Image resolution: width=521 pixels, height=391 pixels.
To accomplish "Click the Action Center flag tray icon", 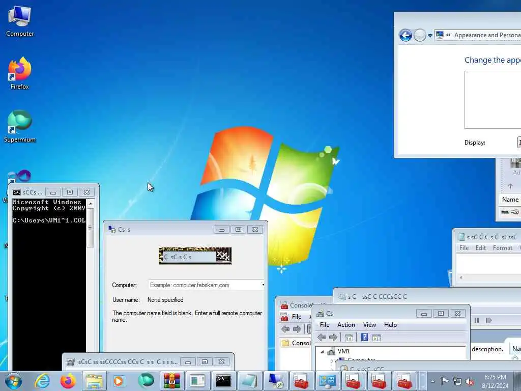I will [445, 381].
